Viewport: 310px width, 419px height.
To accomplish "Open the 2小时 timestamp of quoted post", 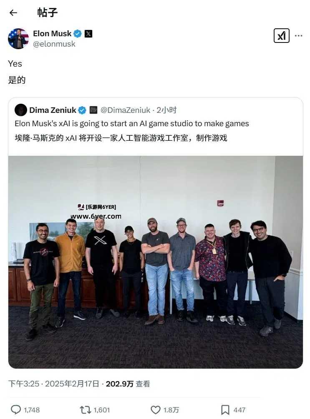I will click(x=166, y=110).
